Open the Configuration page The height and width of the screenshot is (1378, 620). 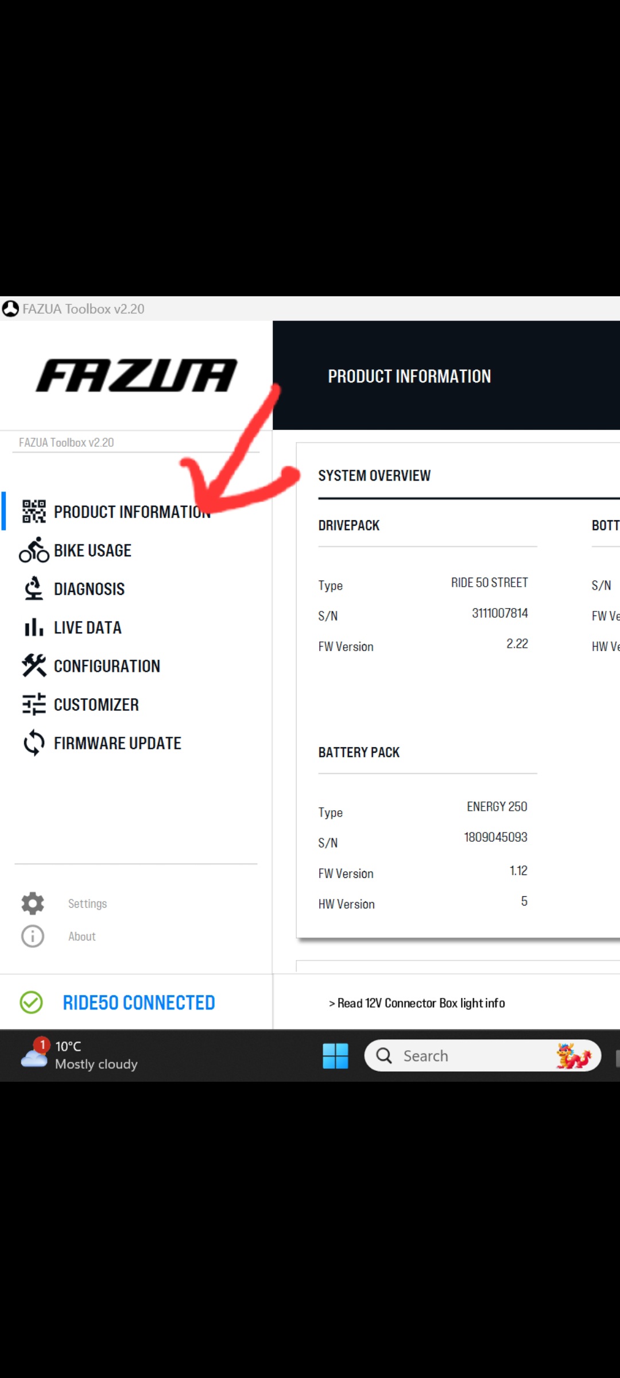coord(107,666)
